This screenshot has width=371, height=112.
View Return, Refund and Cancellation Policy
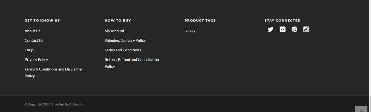[x=132, y=63]
